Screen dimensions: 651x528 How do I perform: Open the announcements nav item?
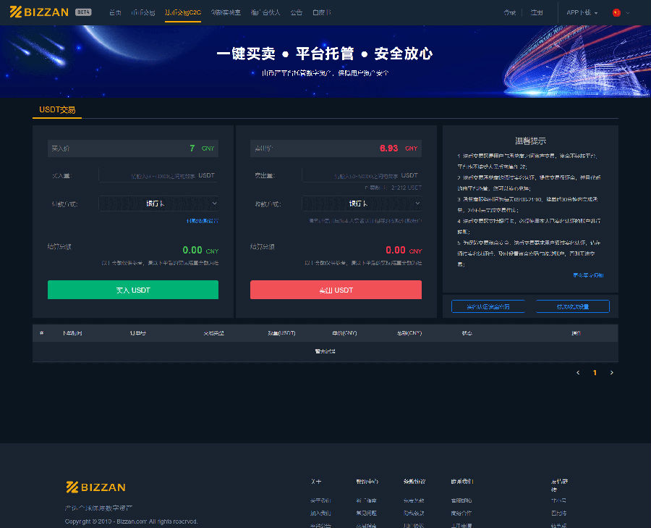[x=296, y=12]
